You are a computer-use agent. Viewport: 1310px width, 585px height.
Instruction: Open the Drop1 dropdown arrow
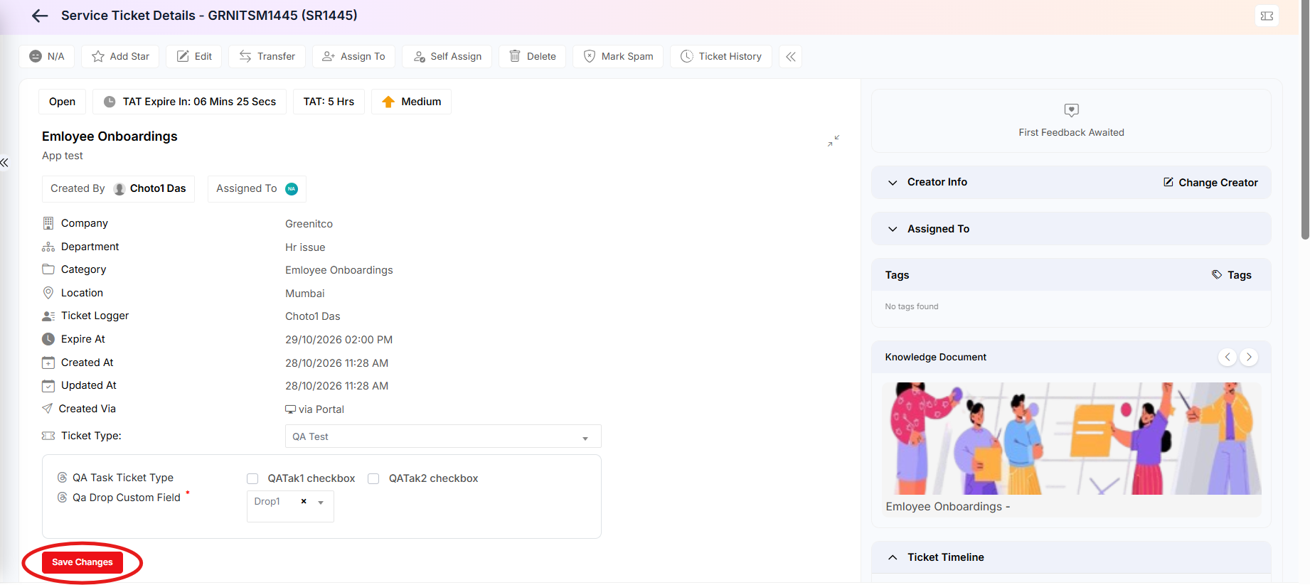(321, 503)
